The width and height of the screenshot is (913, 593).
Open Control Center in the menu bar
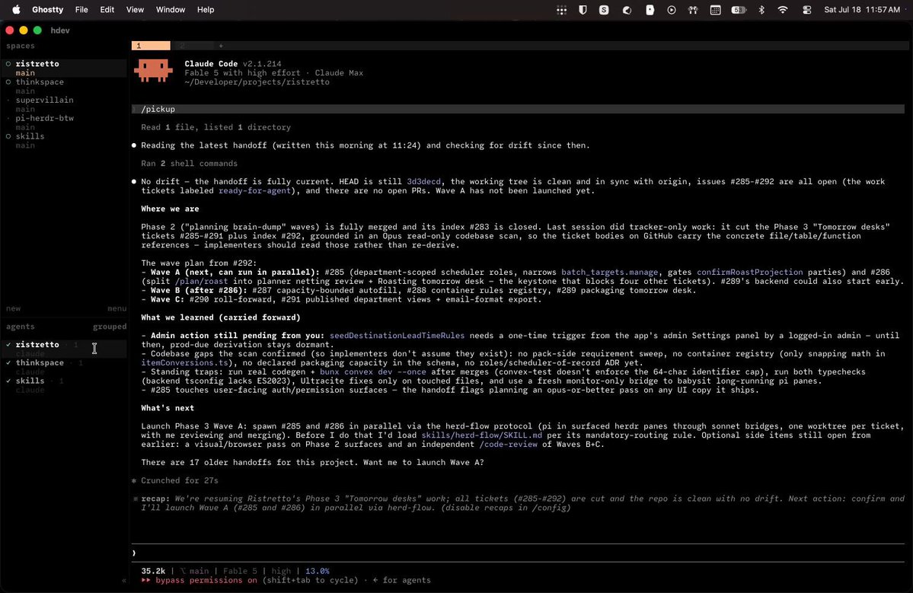806,10
